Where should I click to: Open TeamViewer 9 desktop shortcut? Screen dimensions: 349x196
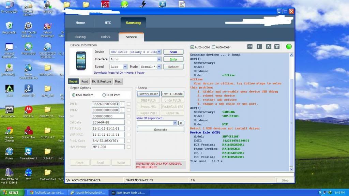click(x=29, y=153)
